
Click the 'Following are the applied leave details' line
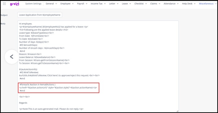(44, 30)
